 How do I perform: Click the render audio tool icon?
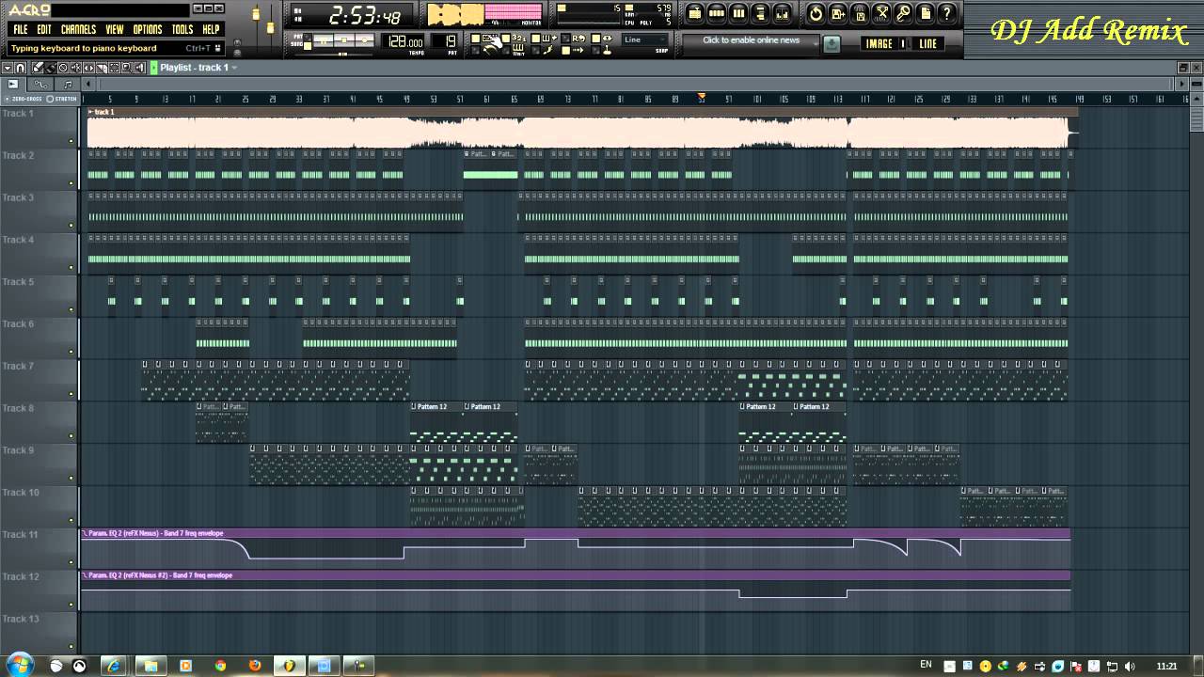(881, 13)
